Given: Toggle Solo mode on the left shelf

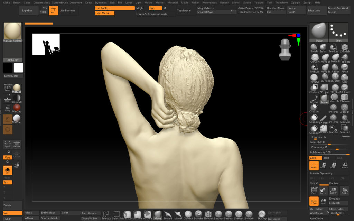Looking at the screenshot, I should click(x=8, y=170).
